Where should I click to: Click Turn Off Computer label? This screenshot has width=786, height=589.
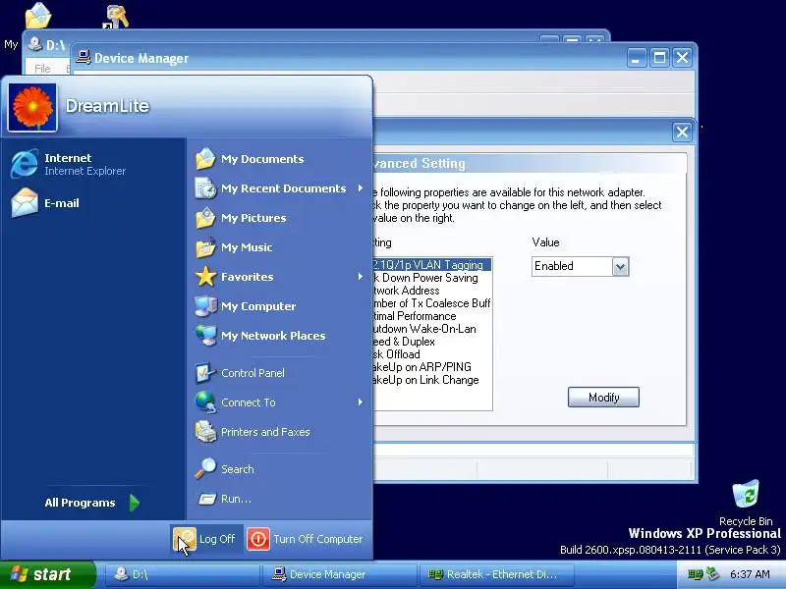[317, 539]
